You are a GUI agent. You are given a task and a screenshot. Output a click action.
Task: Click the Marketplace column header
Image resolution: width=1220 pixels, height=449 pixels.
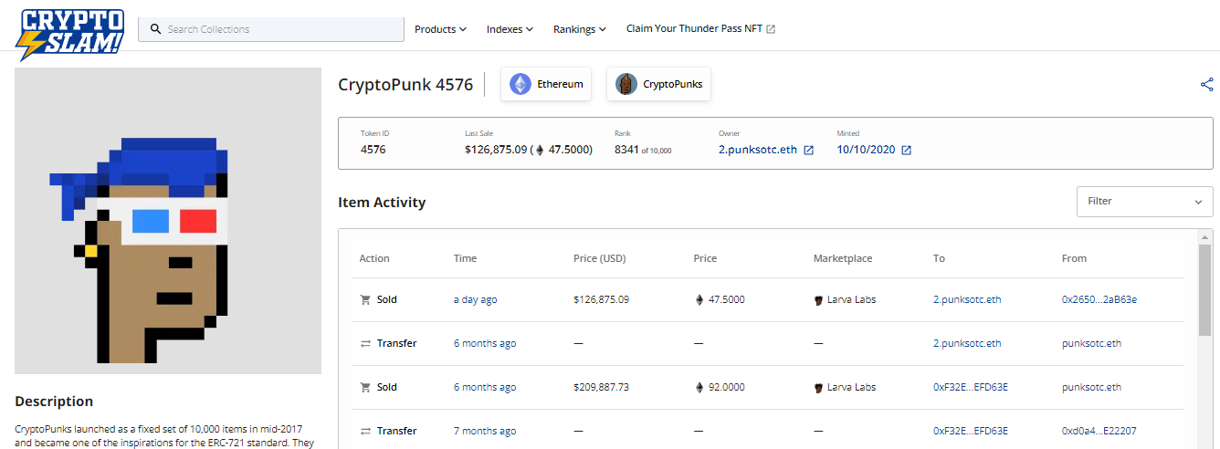pyautogui.click(x=843, y=258)
